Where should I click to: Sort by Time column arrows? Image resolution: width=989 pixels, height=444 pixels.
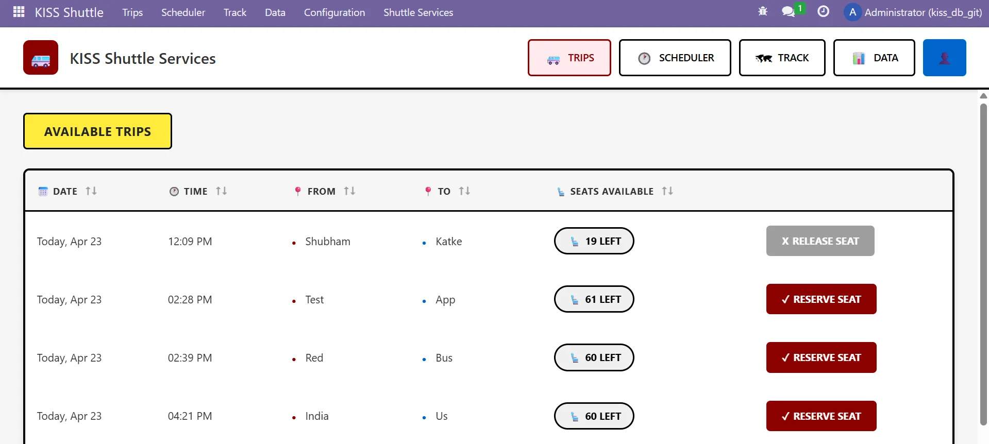[222, 191]
